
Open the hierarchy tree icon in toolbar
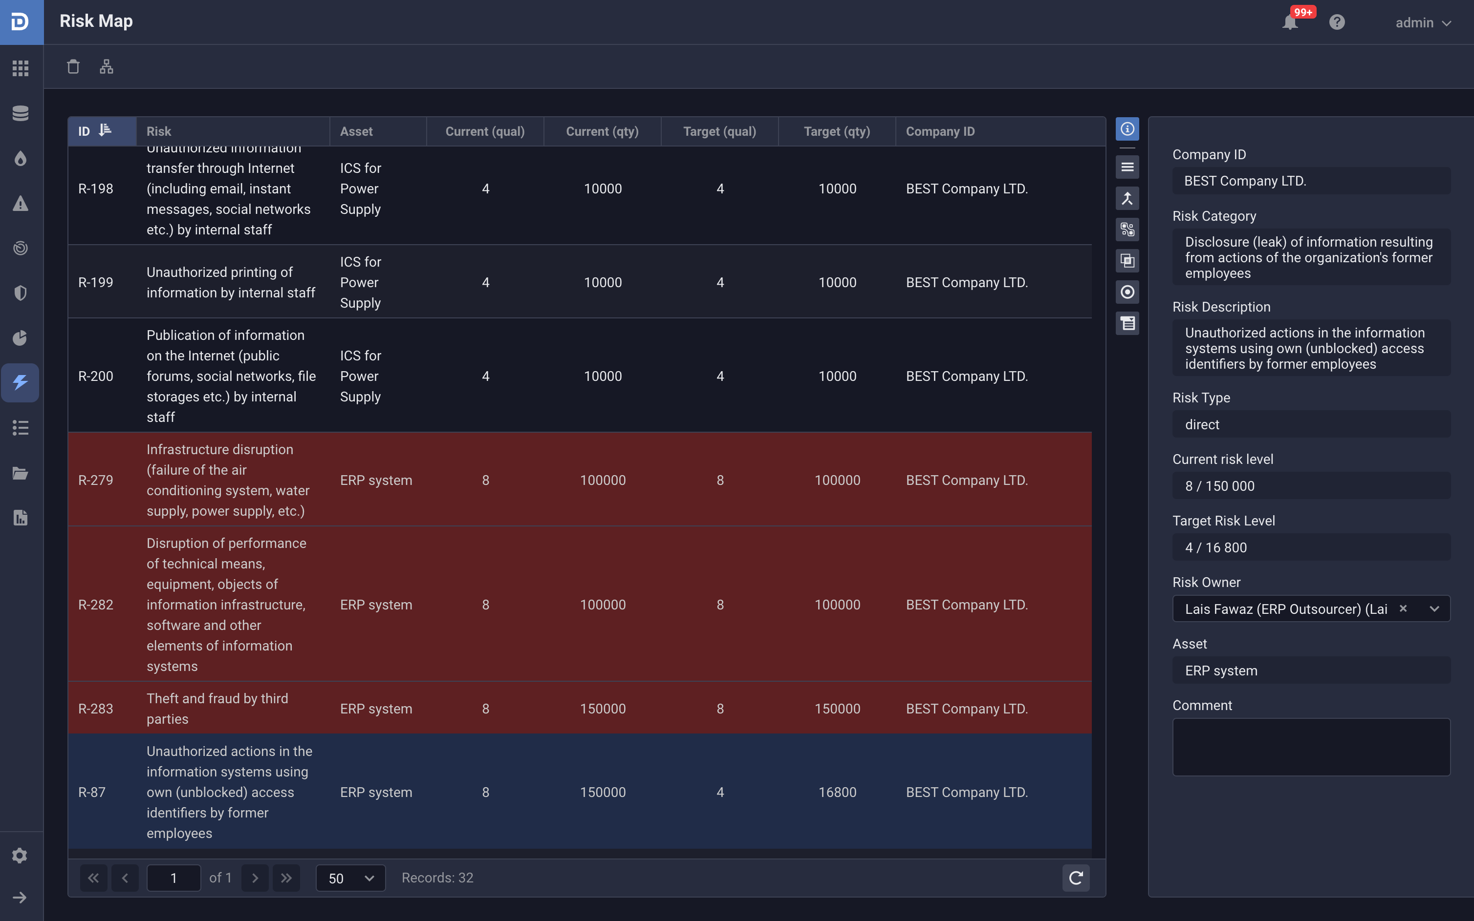(x=107, y=66)
